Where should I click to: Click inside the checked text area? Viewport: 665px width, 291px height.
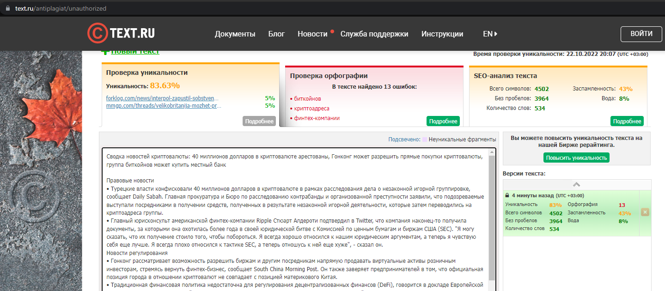(296, 219)
